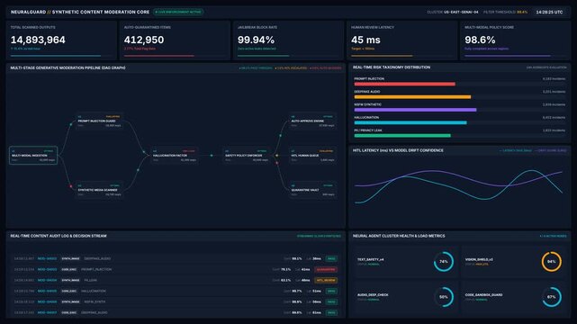Click the 45 ms human review latency value
577x324 pixels.
365,40
